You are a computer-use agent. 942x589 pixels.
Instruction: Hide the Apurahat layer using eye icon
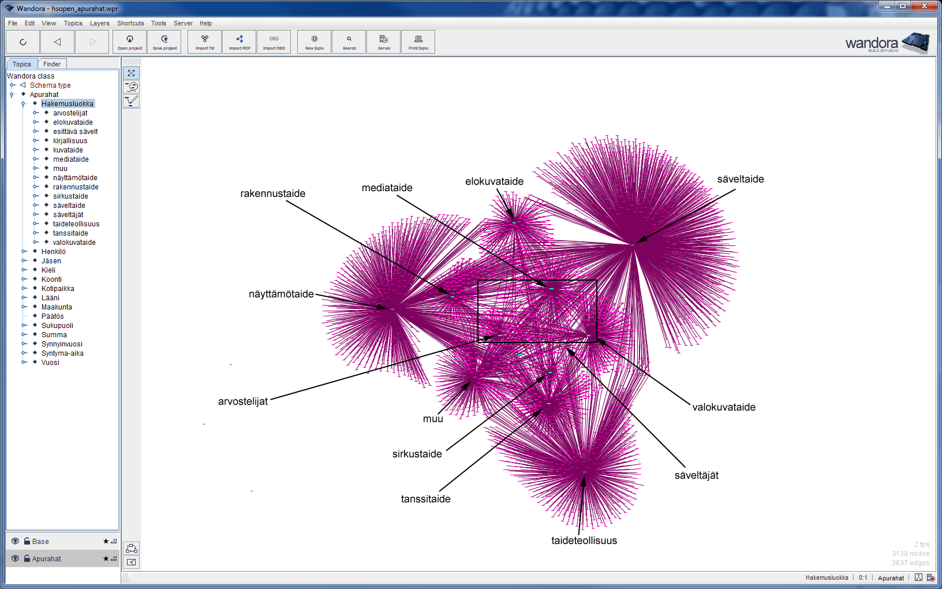[15, 558]
